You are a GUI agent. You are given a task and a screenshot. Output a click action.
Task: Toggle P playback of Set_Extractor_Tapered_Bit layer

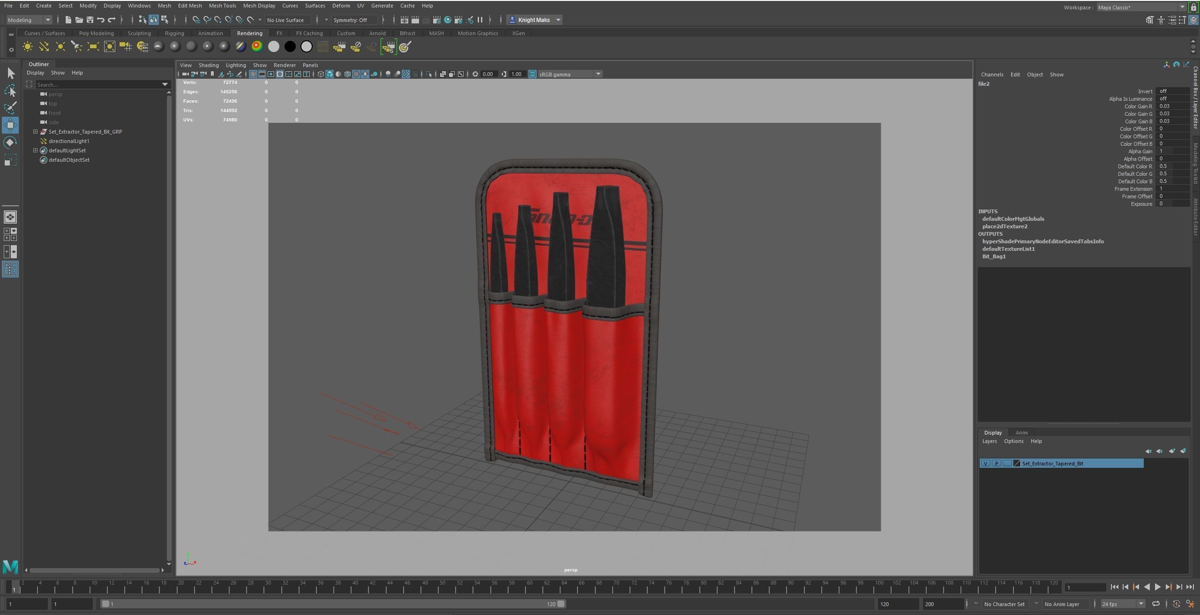996,463
